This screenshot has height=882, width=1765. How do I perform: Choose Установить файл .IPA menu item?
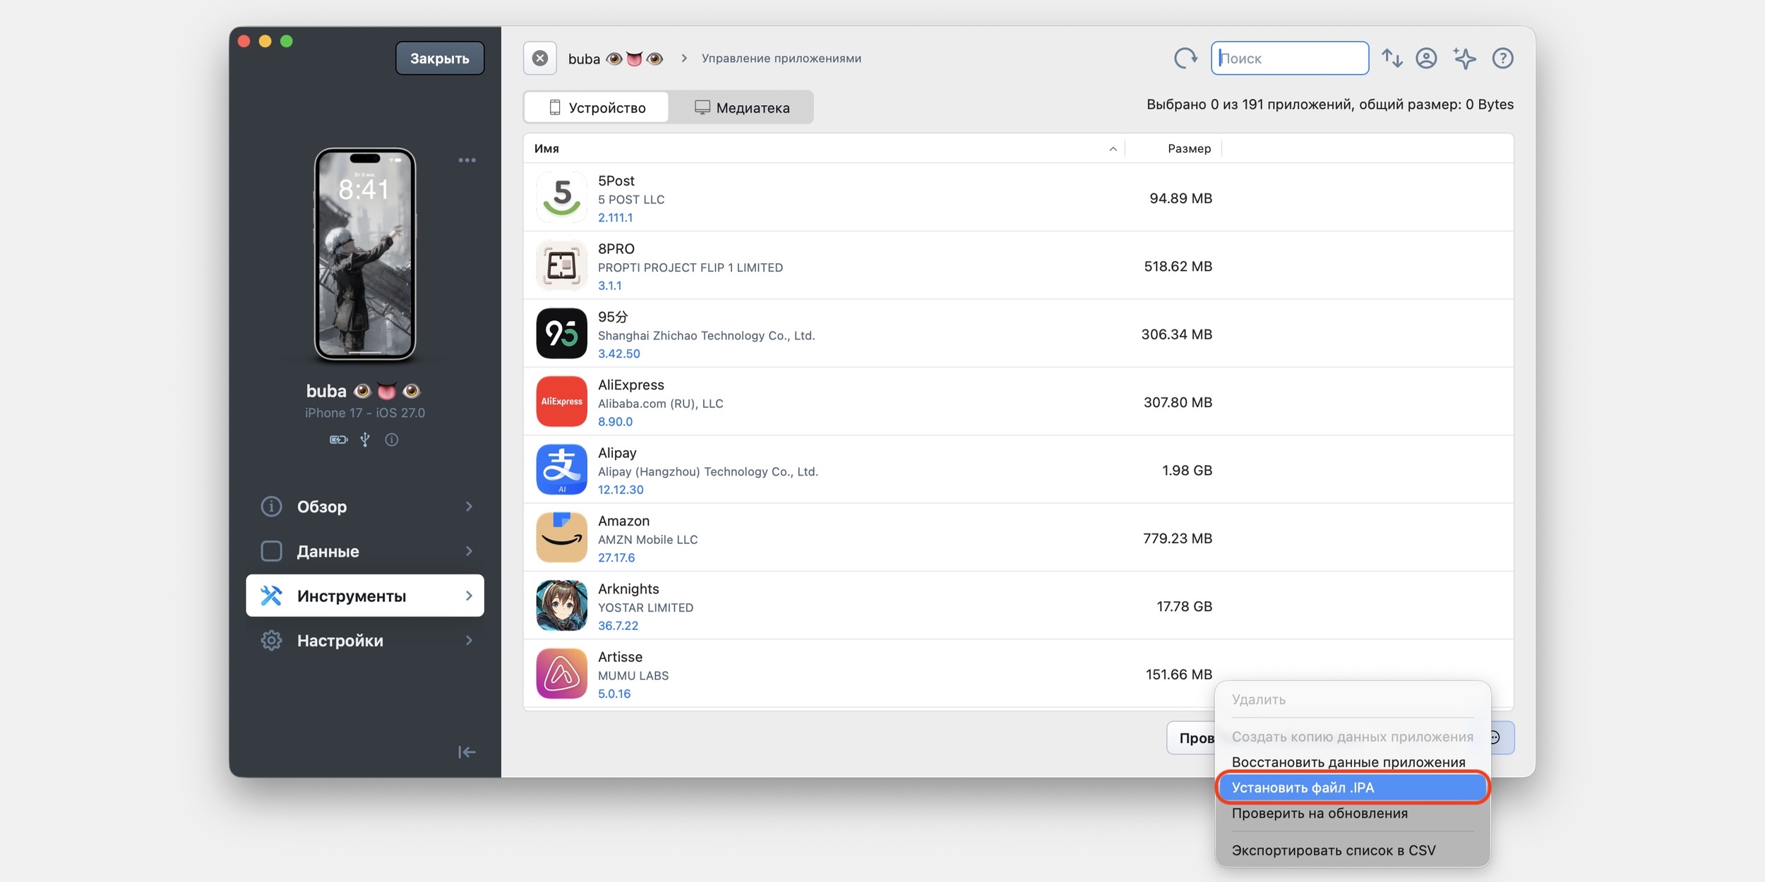click(x=1352, y=787)
